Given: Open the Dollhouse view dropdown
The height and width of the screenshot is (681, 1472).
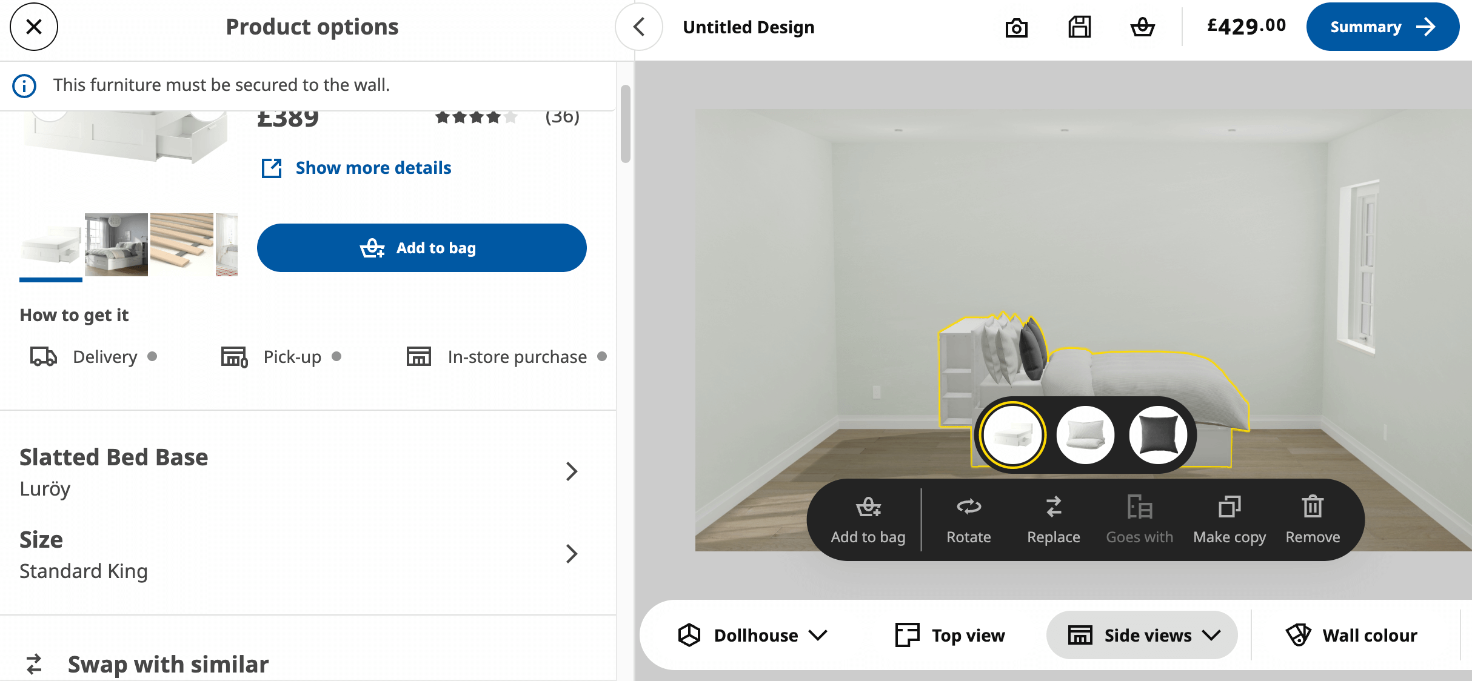Looking at the screenshot, I should tap(752, 635).
